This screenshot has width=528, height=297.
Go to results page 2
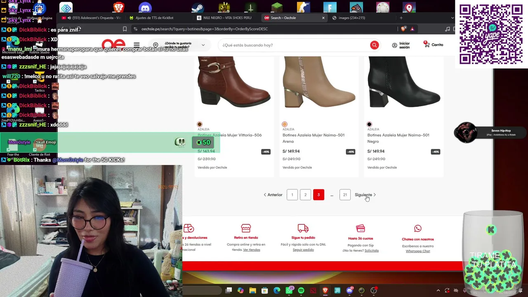click(x=305, y=195)
